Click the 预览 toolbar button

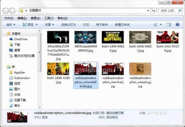pos(28,24)
